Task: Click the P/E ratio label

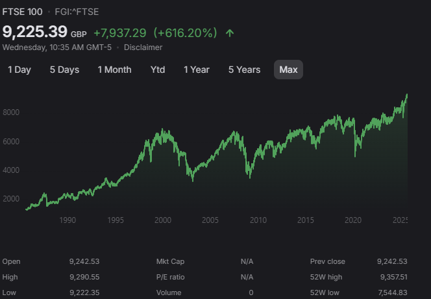Action: 170,277
